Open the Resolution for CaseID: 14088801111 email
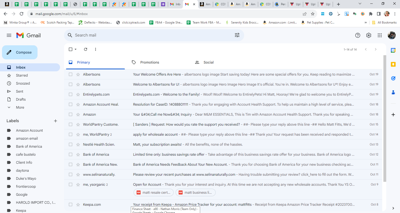 point(223,104)
